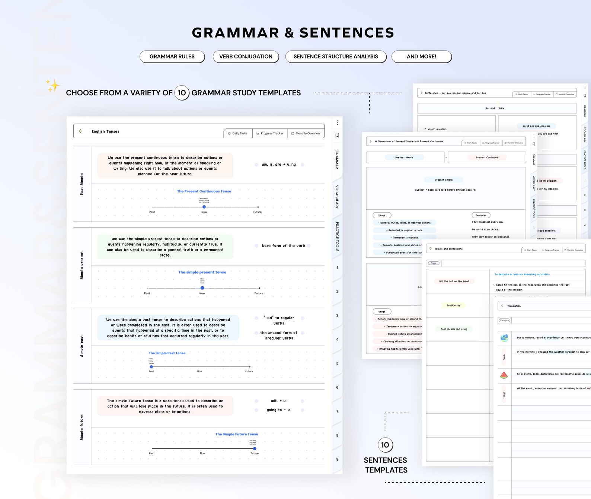Click bookmark icon on Difference por qué page
Screen dimensions: 591x499
pyautogui.click(x=585, y=95)
